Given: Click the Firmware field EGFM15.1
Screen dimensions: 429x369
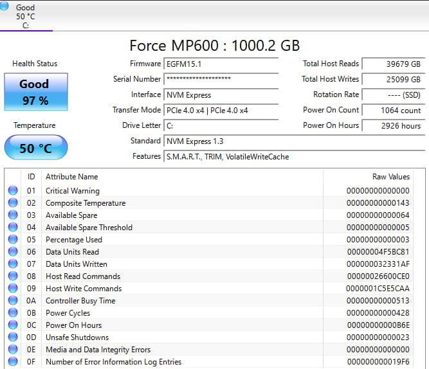Looking at the screenshot, I should pos(221,64).
